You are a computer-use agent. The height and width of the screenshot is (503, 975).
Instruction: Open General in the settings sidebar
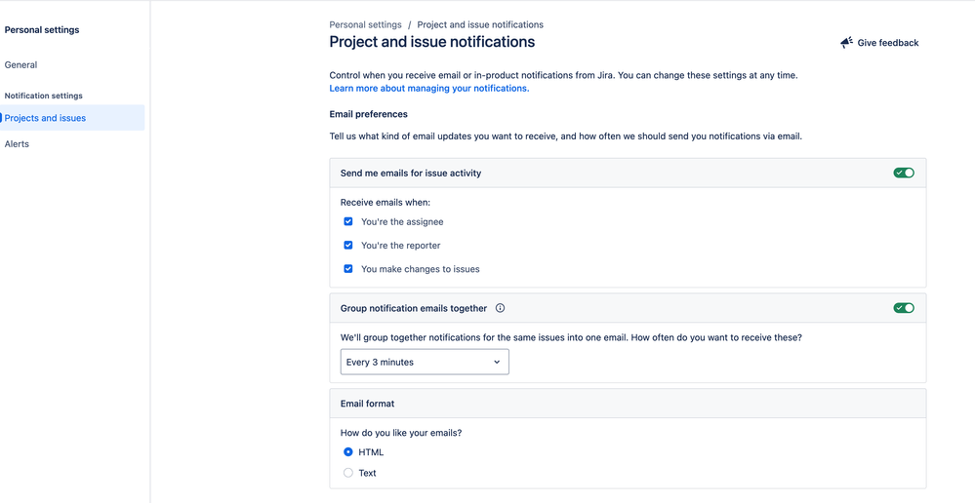click(20, 65)
